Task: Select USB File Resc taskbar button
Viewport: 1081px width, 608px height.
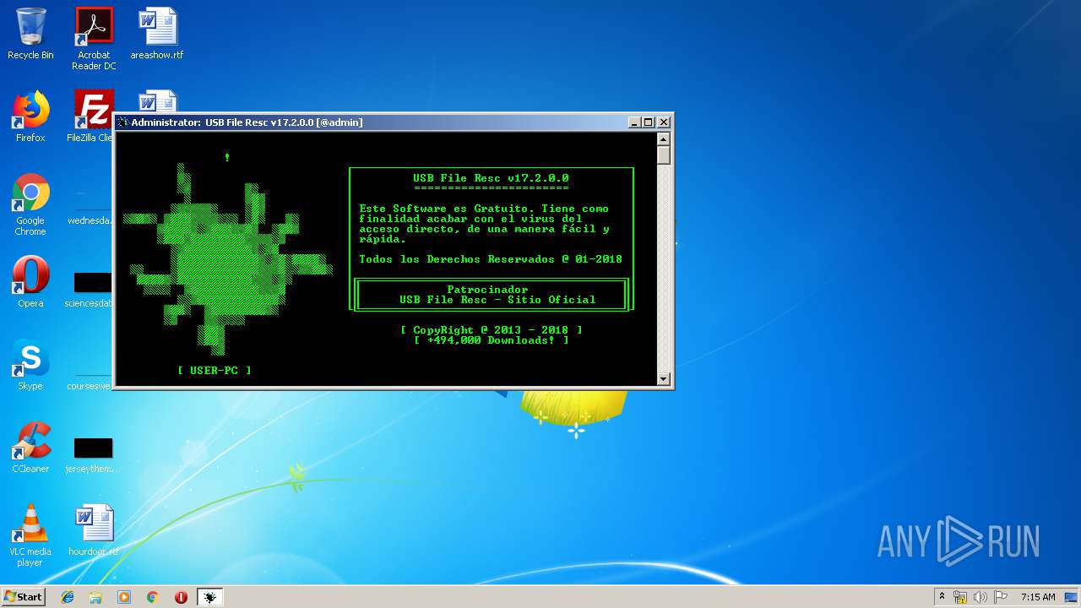Action: (x=209, y=597)
